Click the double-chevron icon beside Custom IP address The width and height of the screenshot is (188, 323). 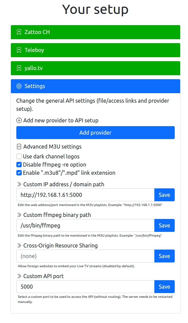coord(19,184)
